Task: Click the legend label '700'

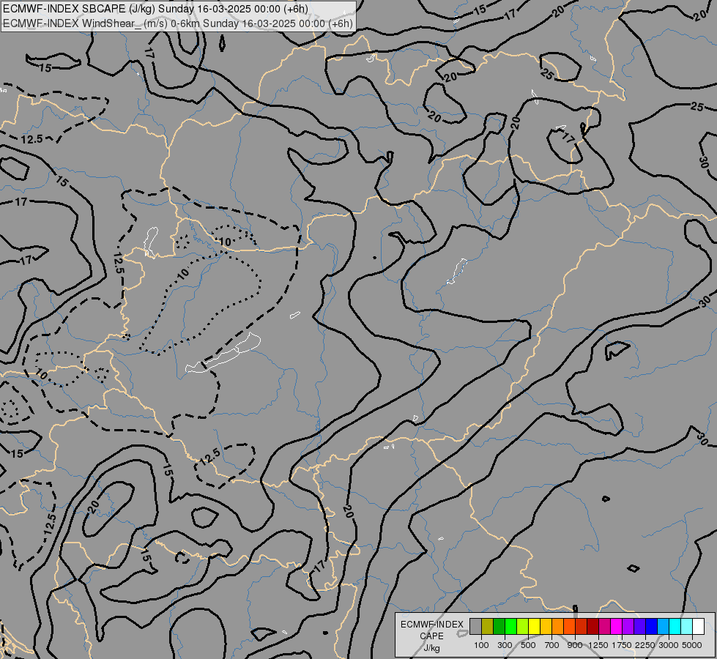Action: [552, 645]
